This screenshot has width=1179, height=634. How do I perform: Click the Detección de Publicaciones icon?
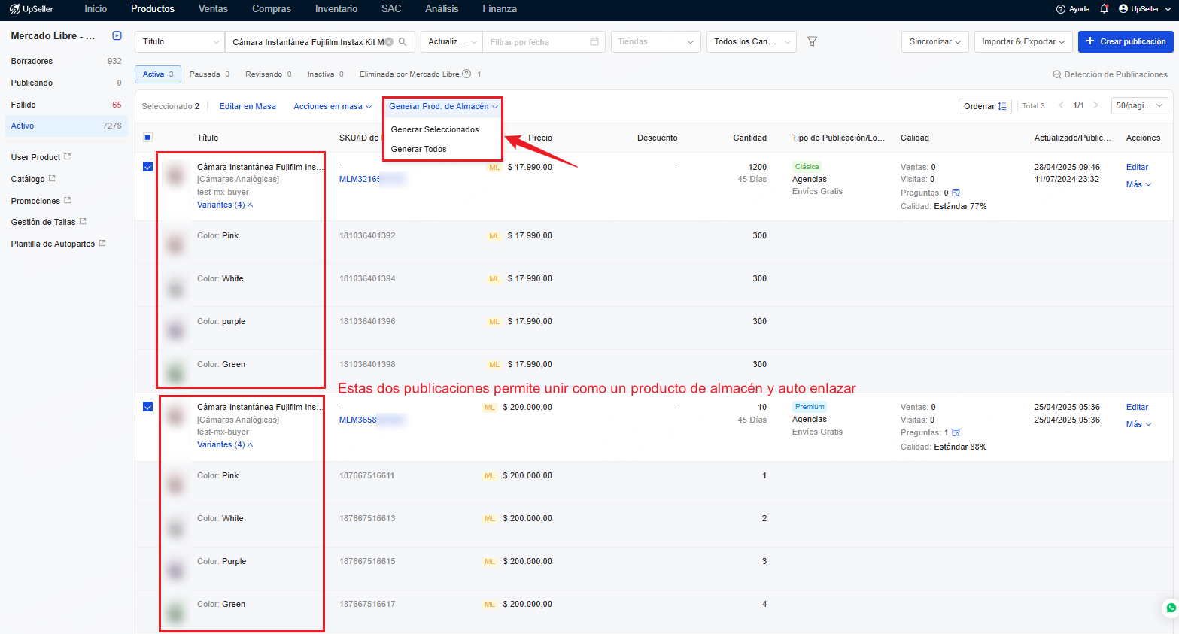[x=1056, y=74]
